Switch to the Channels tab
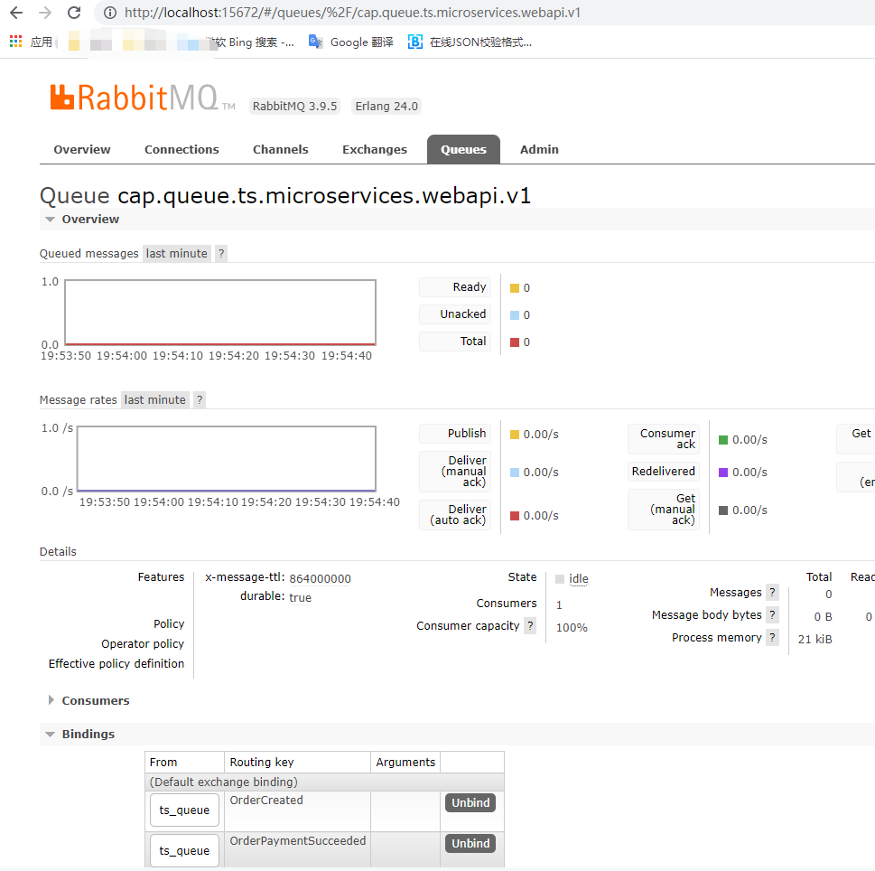The width and height of the screenshot is (875, 871). 280,150
